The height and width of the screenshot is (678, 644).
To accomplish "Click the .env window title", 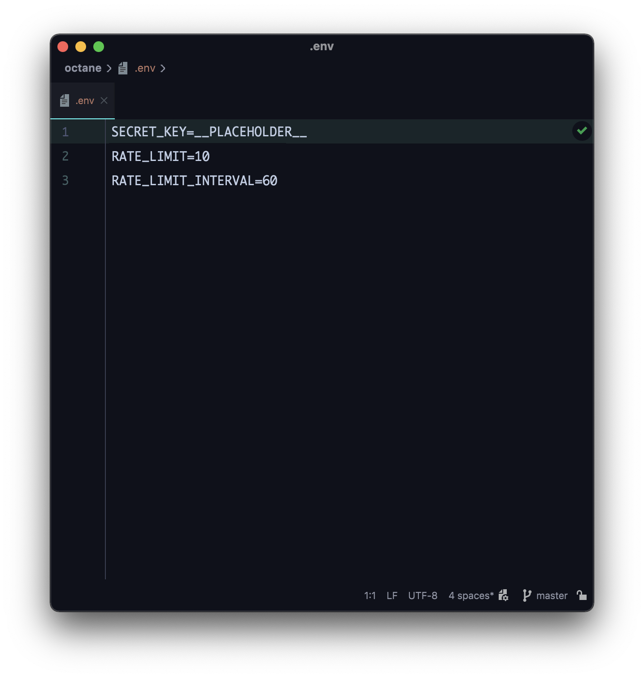I will 322,46.
